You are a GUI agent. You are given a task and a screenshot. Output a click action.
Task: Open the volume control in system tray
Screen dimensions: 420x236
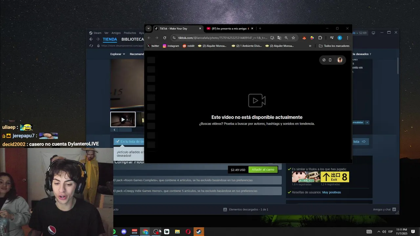coord(384,232)
